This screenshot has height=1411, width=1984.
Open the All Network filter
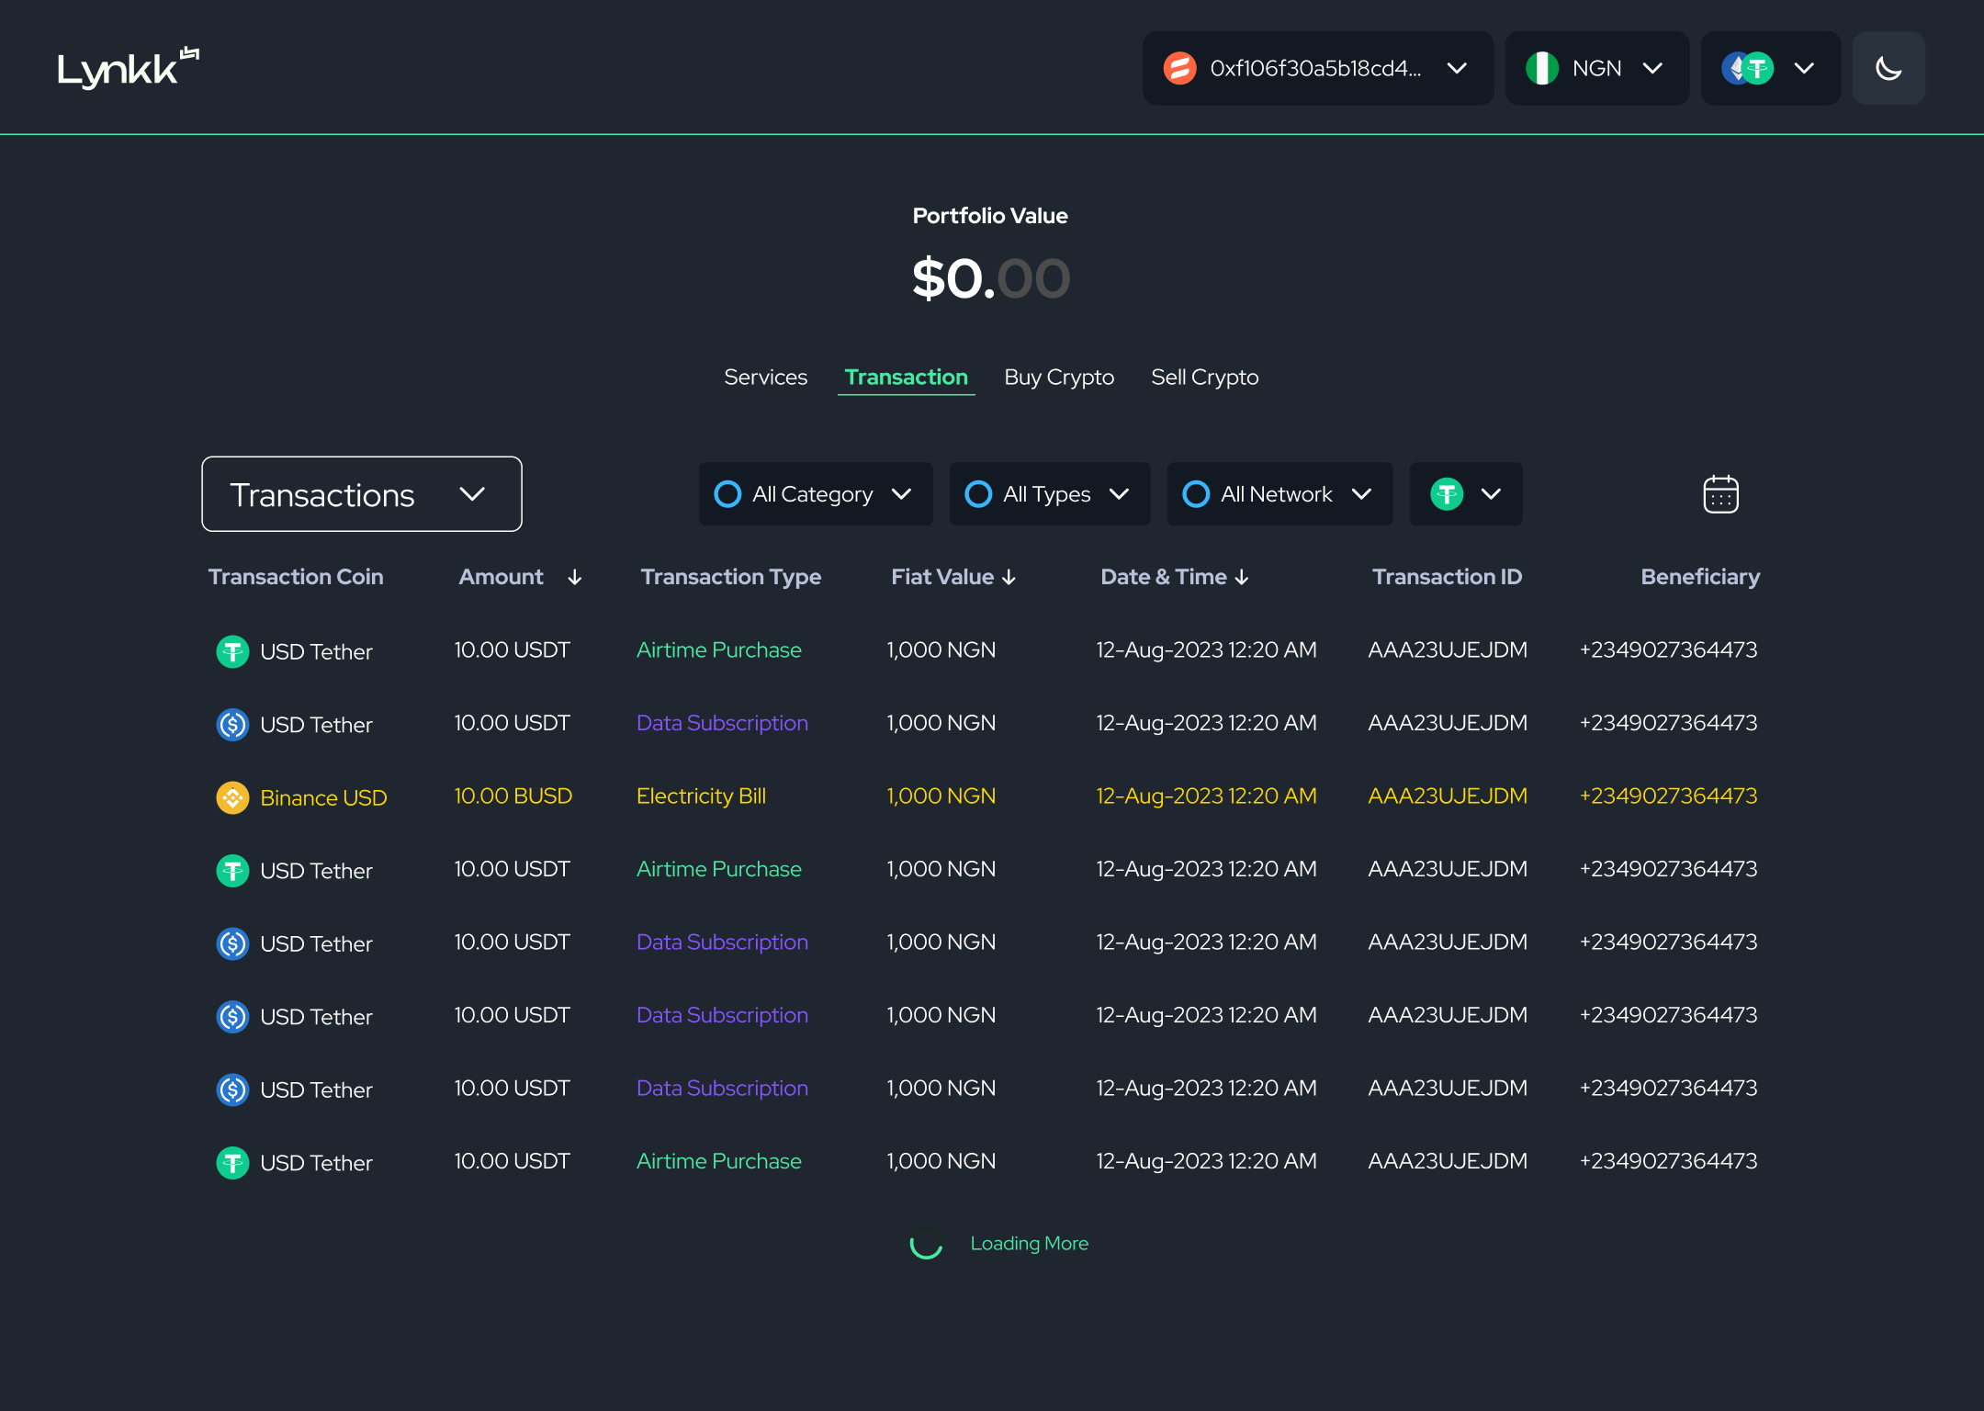click(1279, 494)
